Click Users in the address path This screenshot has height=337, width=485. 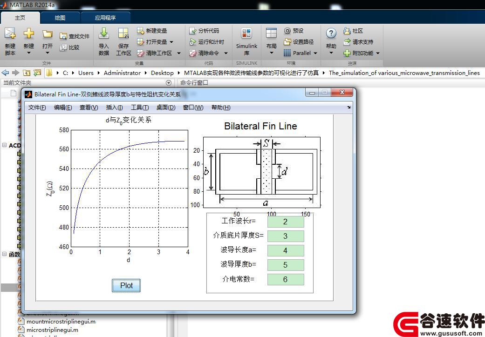[86, 73]
